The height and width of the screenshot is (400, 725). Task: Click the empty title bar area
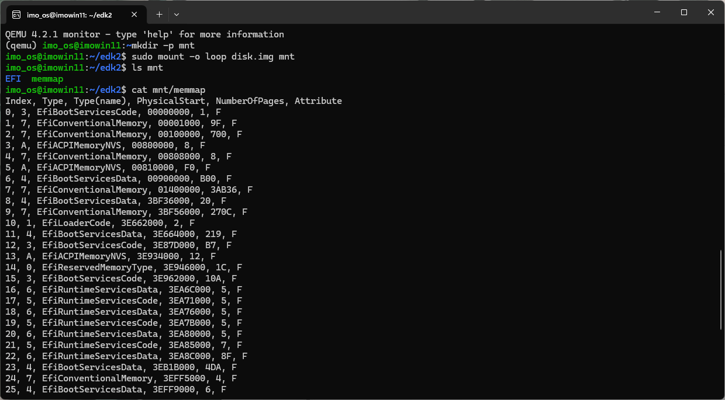pyautogui.click(x=409, y=12)
